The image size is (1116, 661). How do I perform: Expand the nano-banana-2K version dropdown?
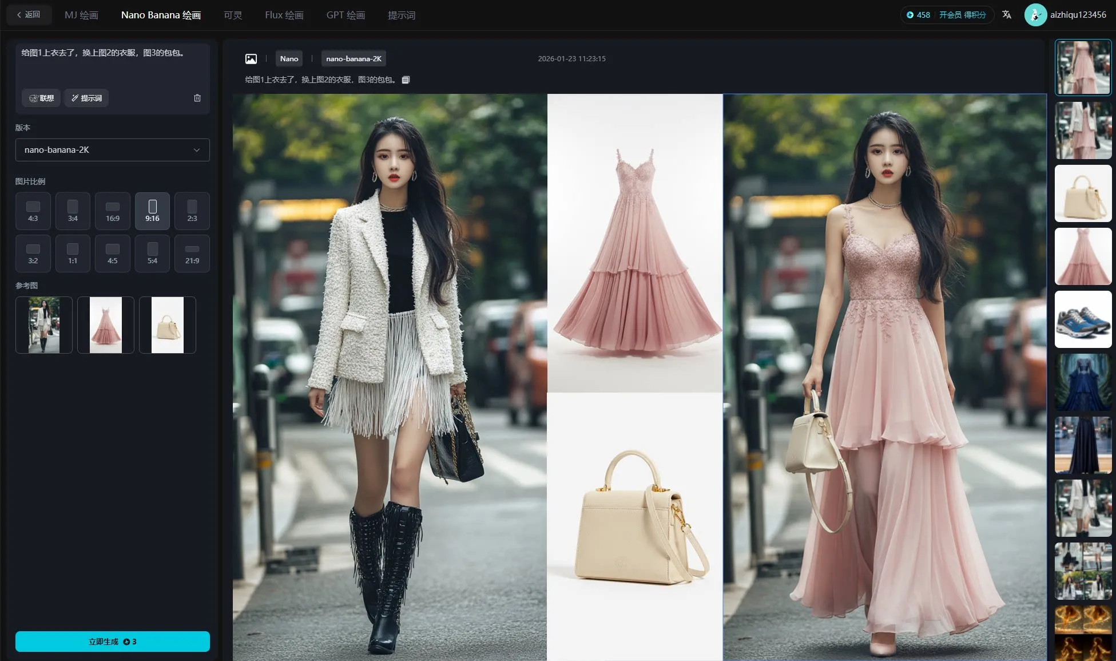pos(113,150)
